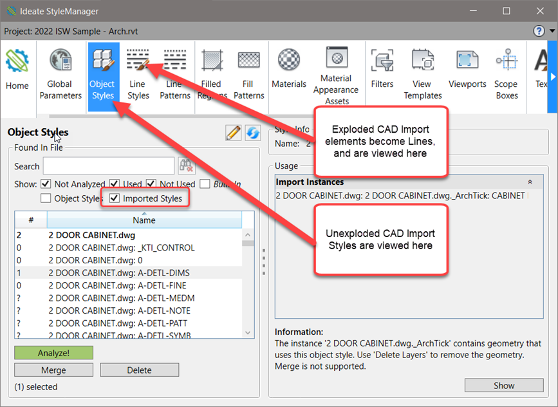
Task: Enable the Object Styles checkbox
Action: pos(46,198)
